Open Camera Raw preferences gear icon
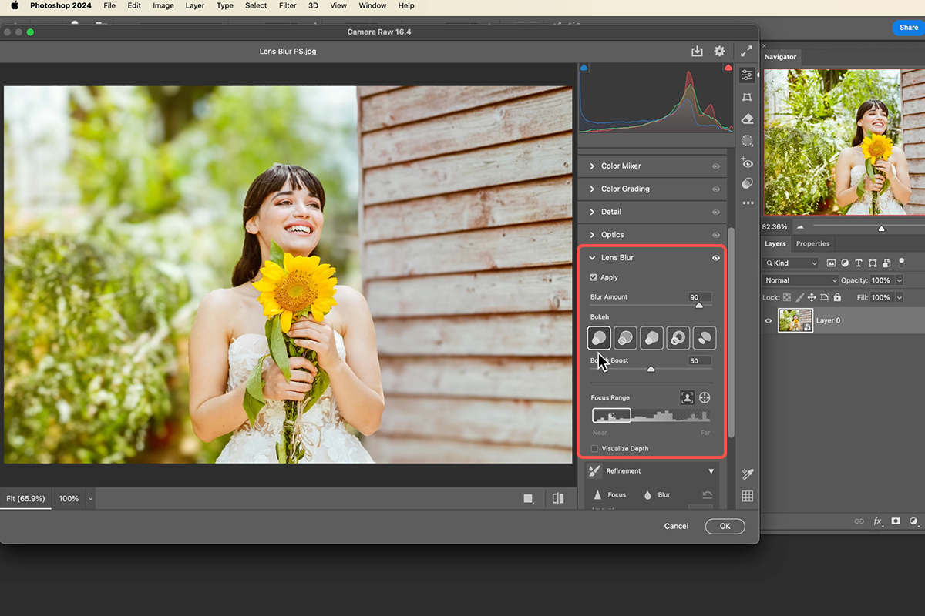The height and width of the screenshot is (616, 925). [719, 51]
